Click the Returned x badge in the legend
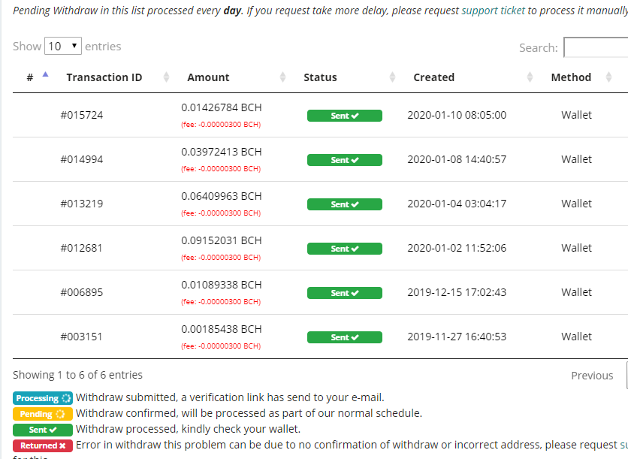628x459 pixels. point(42,445)
